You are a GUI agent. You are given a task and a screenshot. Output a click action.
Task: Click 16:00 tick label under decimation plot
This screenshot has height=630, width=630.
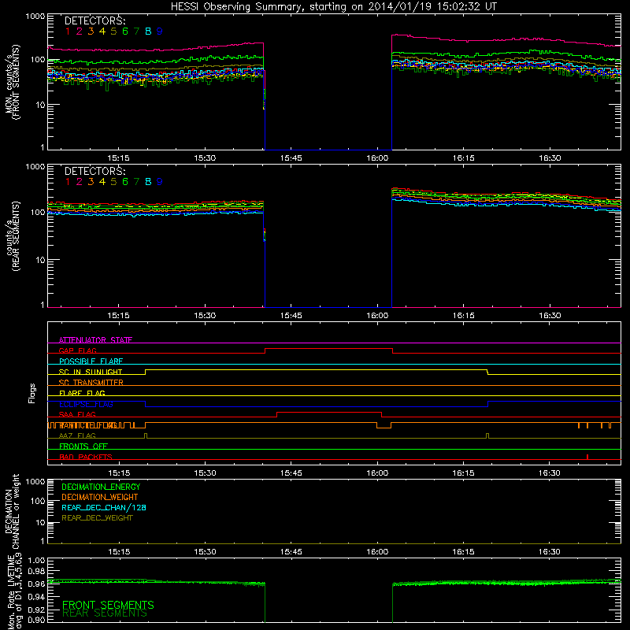(377, 552)
